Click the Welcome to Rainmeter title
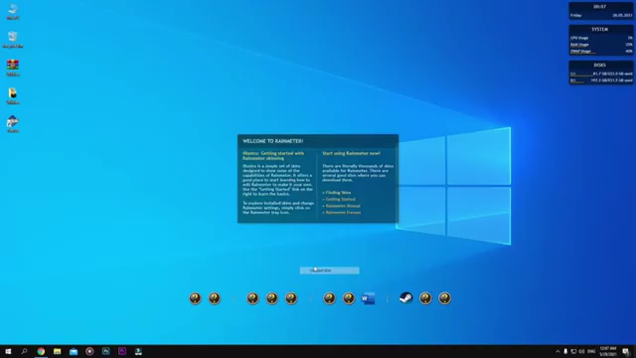636x358 pixels. click(273, 141)
